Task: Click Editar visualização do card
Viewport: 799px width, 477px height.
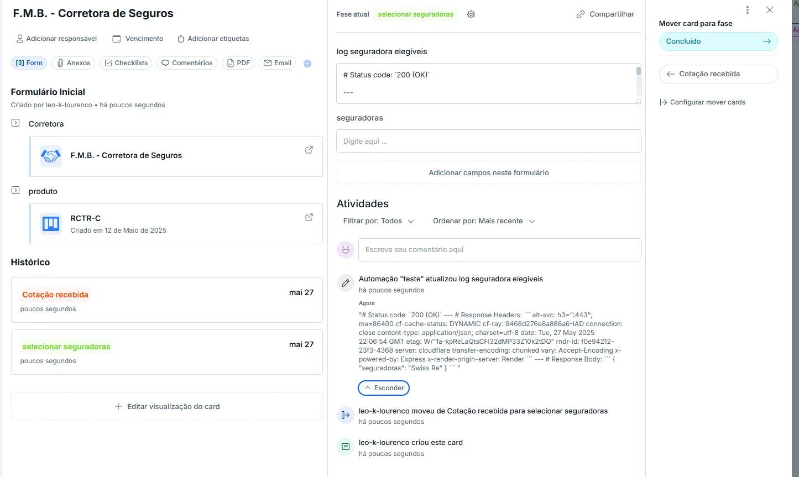Action: point(167,406)
